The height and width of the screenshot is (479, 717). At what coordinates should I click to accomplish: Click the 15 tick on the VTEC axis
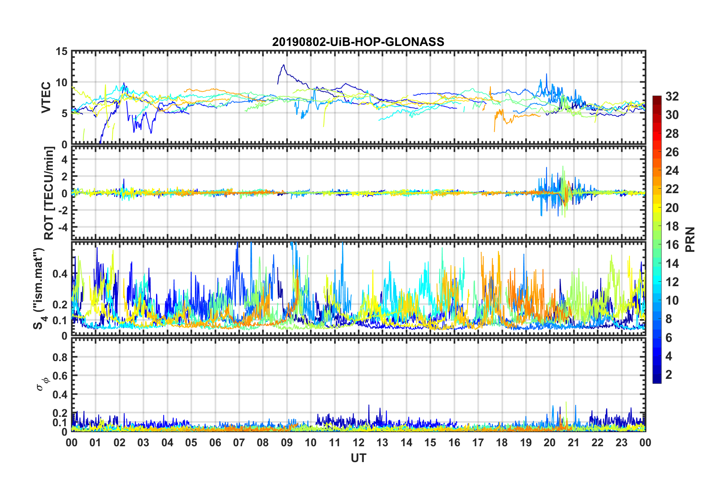(61, 52)
